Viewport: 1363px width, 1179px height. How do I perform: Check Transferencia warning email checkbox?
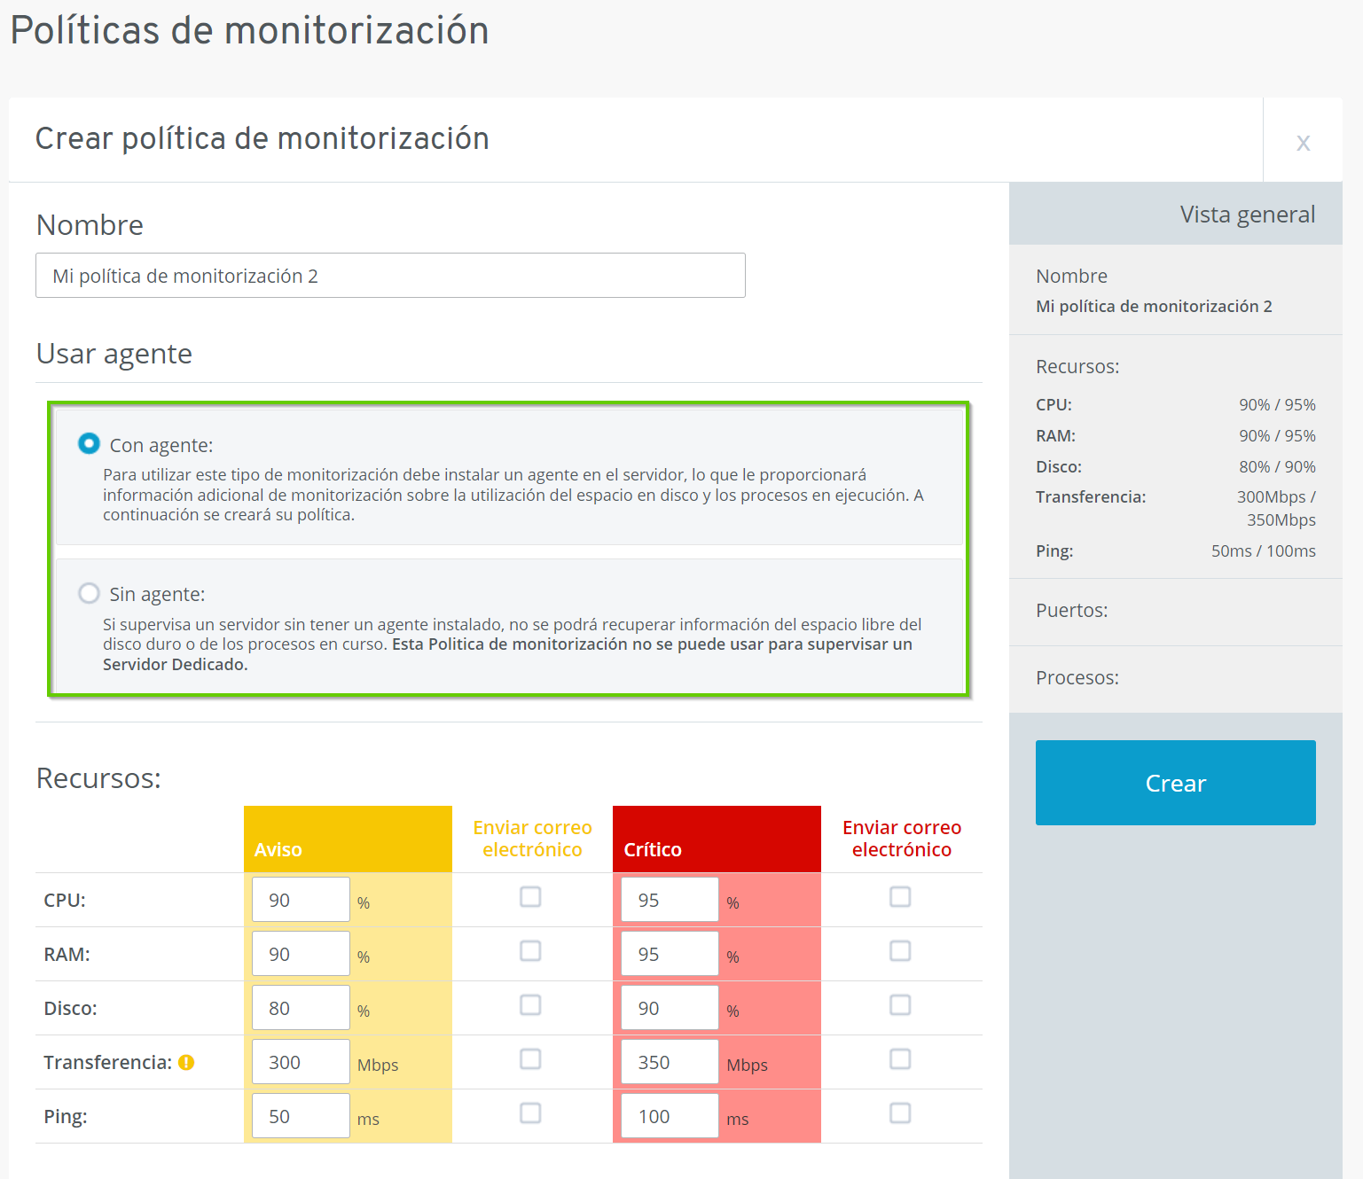(x=530, y=1059)
